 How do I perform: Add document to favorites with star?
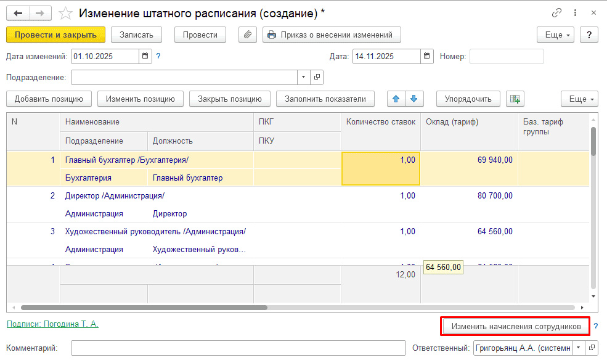(65, 14)
